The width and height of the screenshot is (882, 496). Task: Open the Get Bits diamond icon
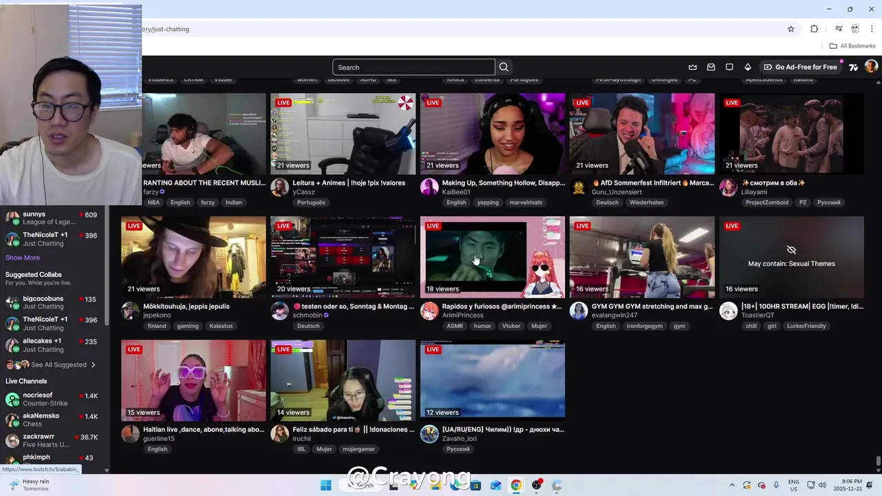(748, 67)
